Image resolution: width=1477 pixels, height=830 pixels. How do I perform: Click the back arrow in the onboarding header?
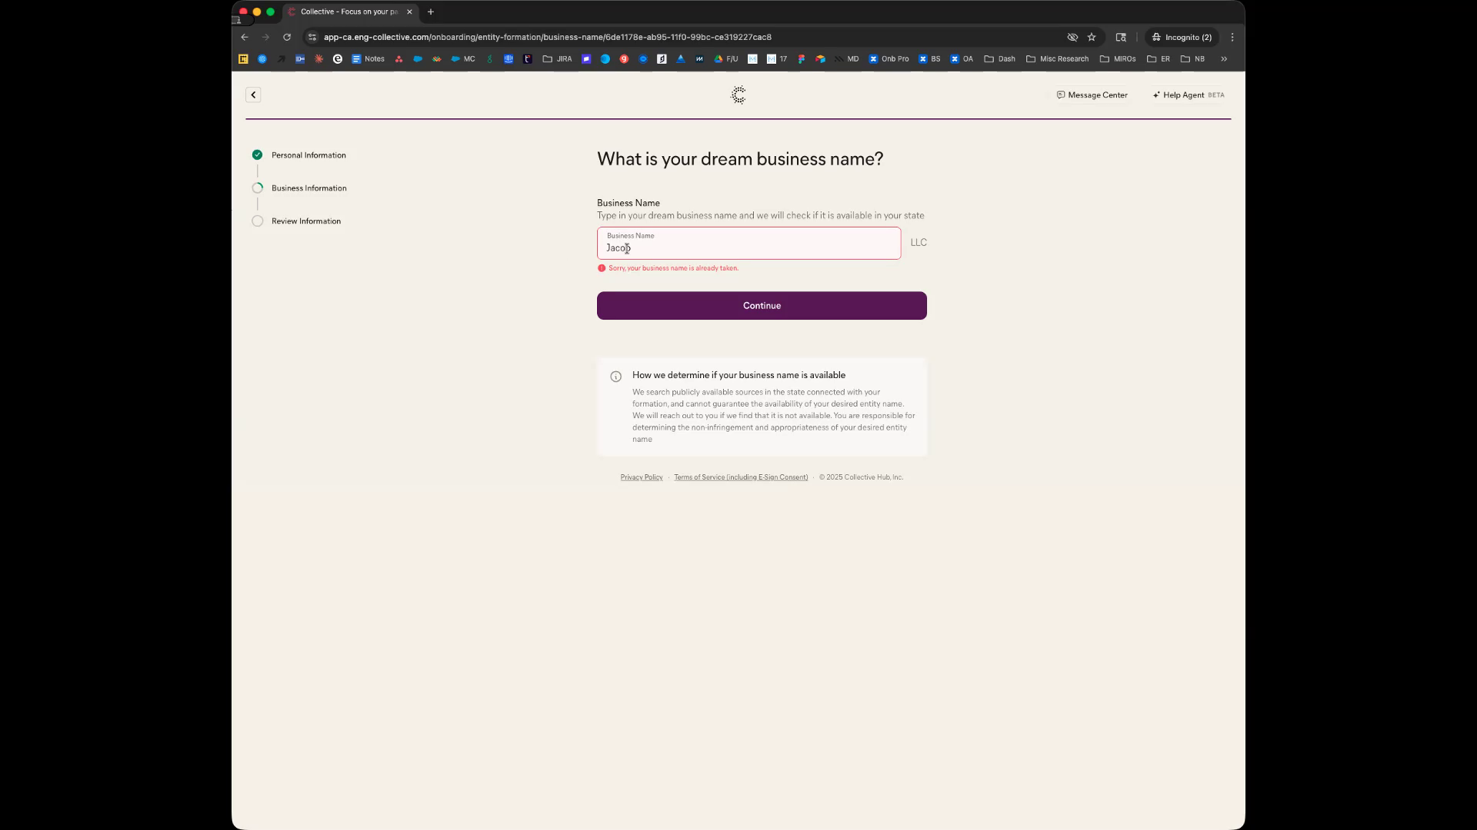pyautogui.click(x=253, y=95)
